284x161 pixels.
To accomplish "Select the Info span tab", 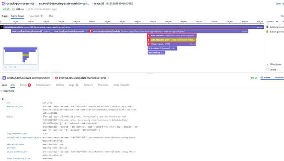I will (x=12, y=85).
